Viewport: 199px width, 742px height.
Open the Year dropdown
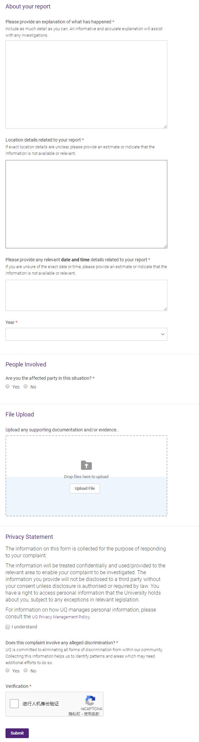(x=86, y=334)
